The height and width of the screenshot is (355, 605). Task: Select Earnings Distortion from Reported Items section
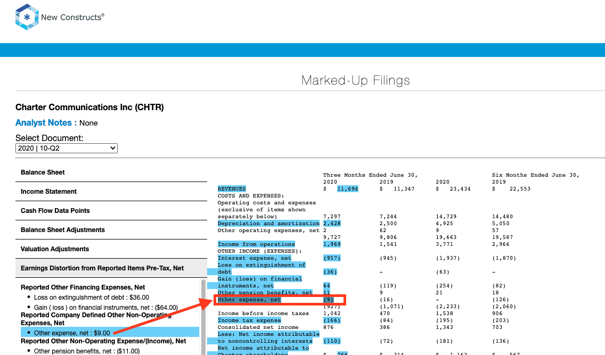point(111,268)
